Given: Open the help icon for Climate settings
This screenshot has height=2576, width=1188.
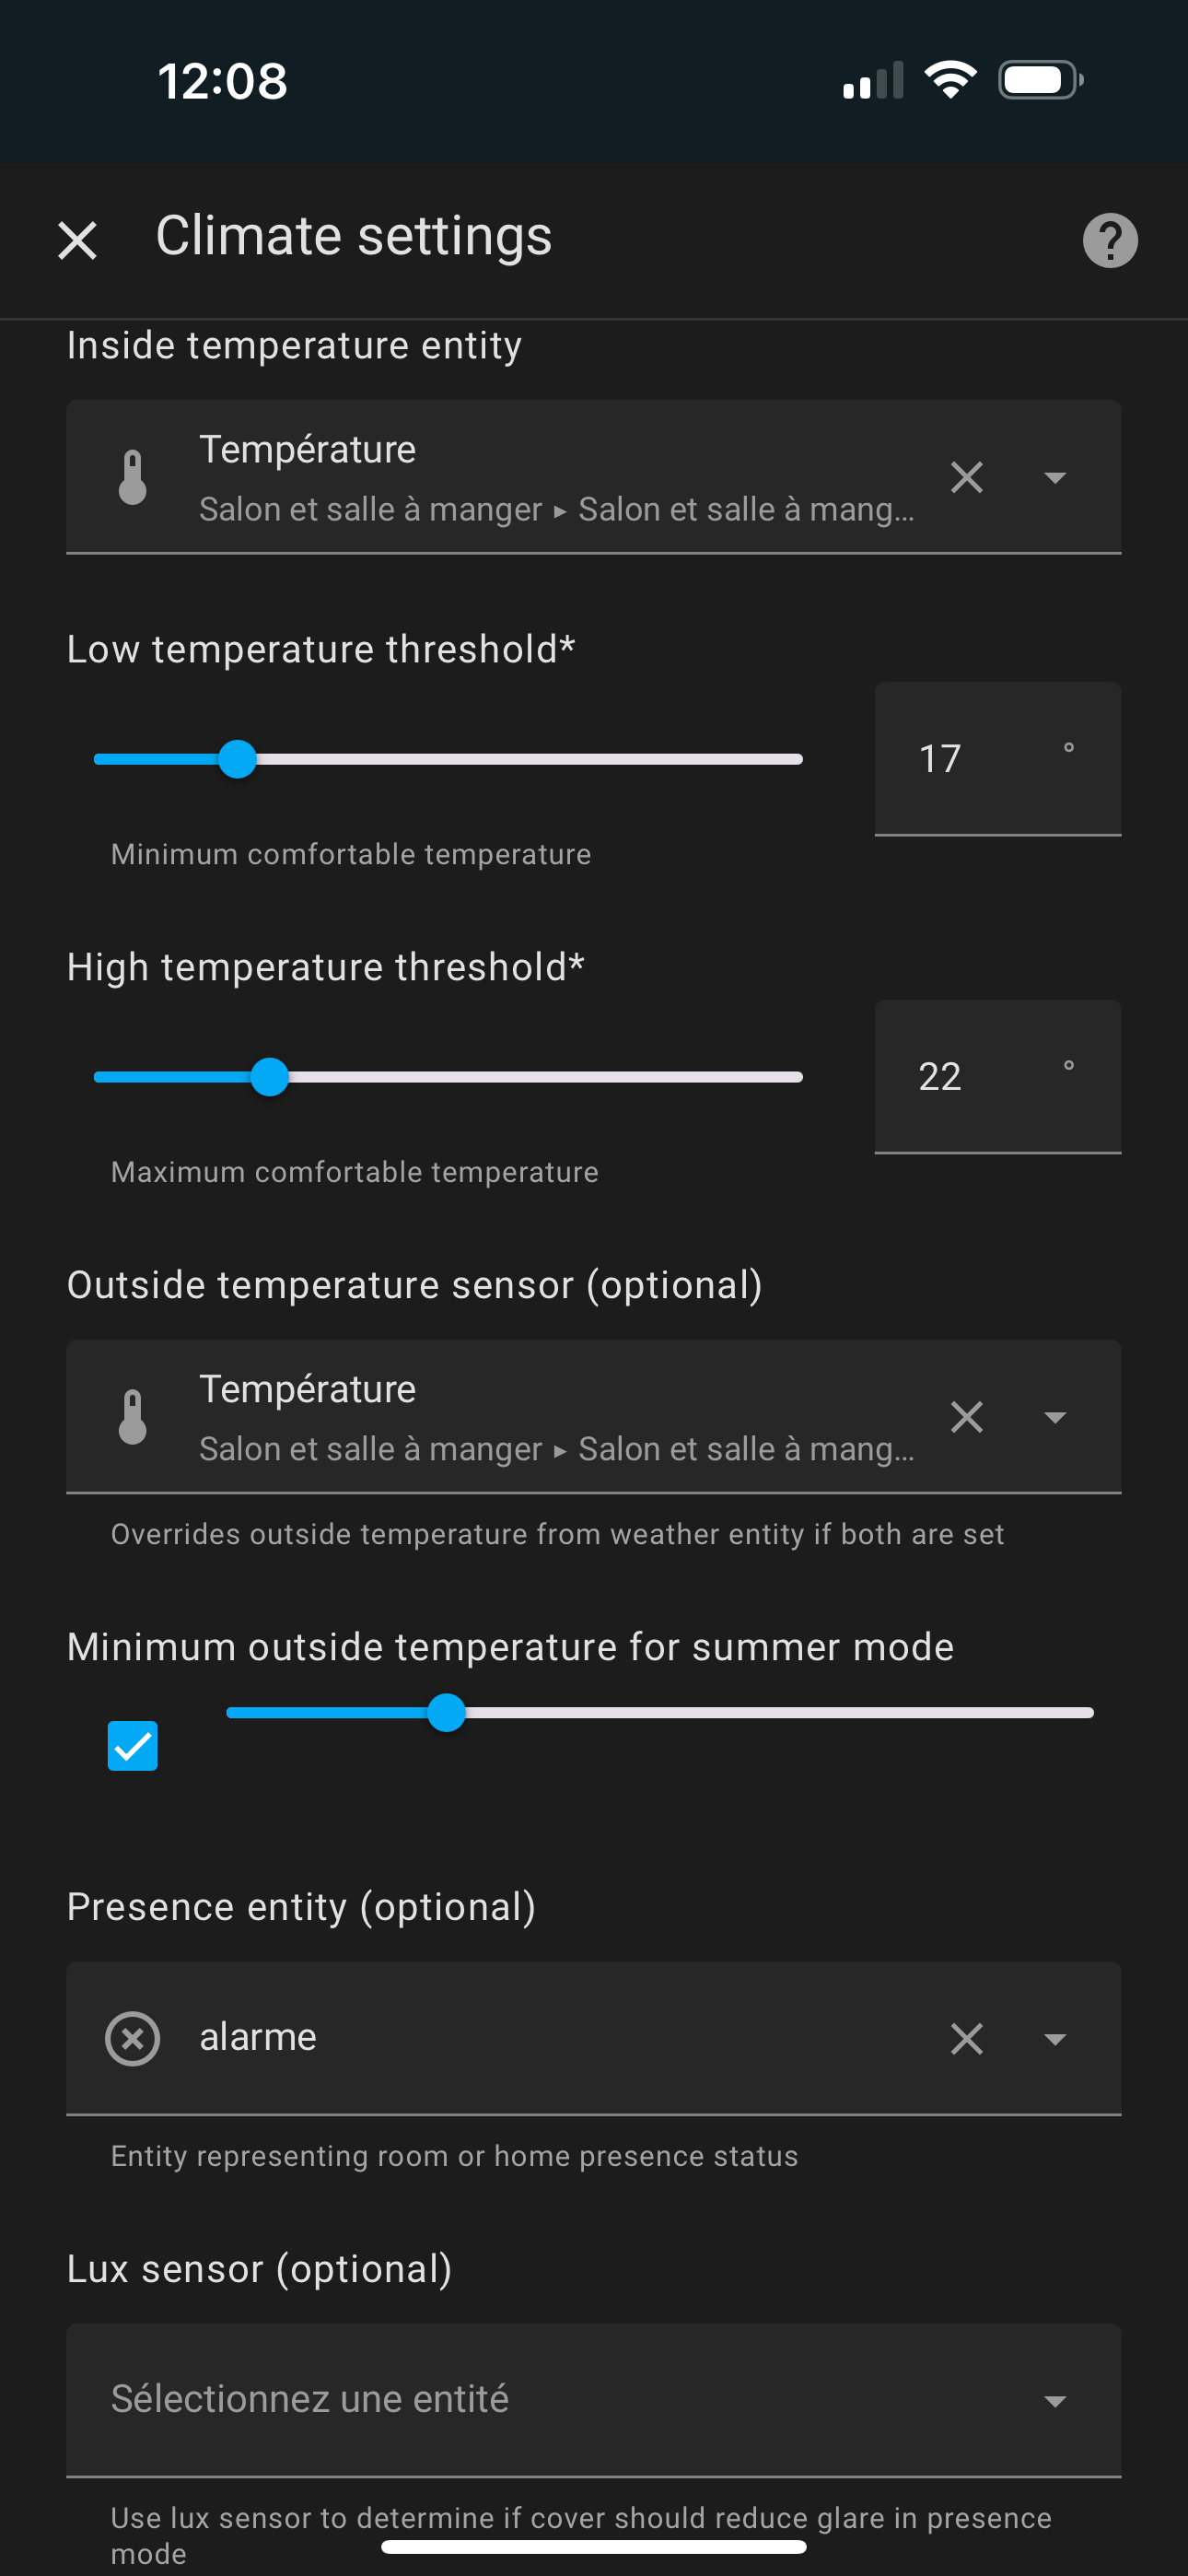Looking at the screenshot, I should pyautogui.click(x=1110, y=241).
